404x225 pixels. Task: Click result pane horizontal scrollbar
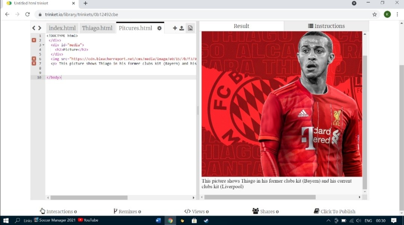[x=260, y=197]
